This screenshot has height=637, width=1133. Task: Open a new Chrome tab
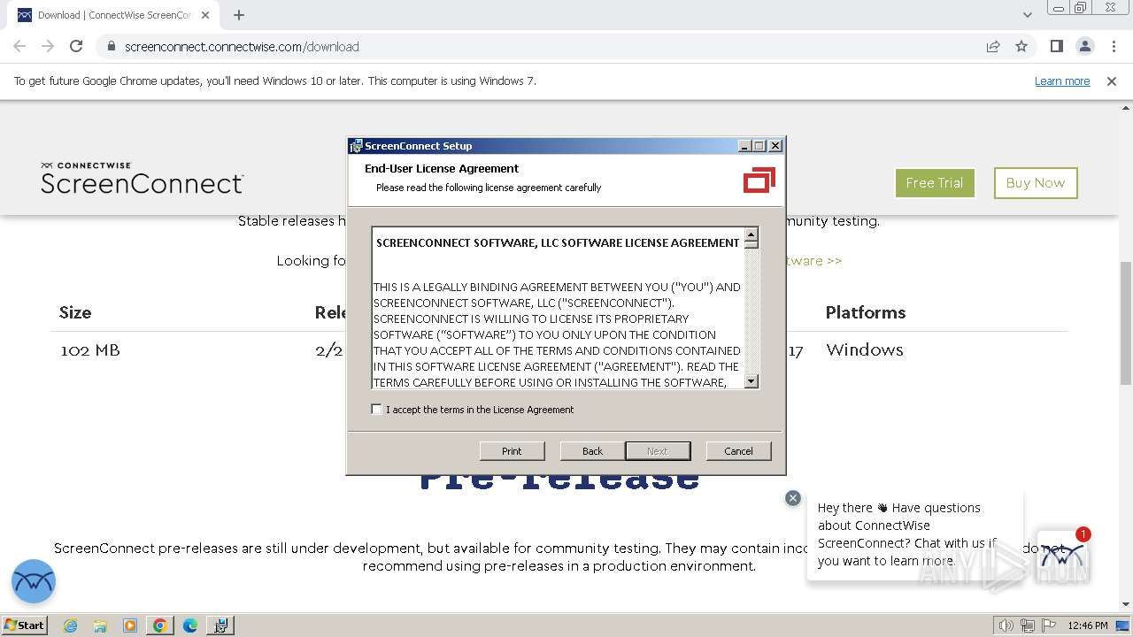pos(239,15)
